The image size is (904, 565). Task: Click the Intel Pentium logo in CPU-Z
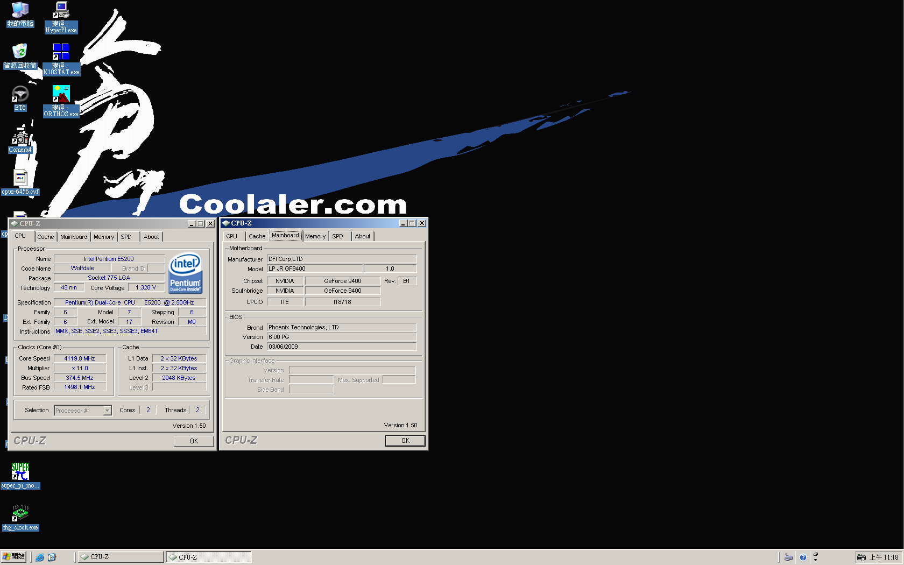(x=185, y=273)
